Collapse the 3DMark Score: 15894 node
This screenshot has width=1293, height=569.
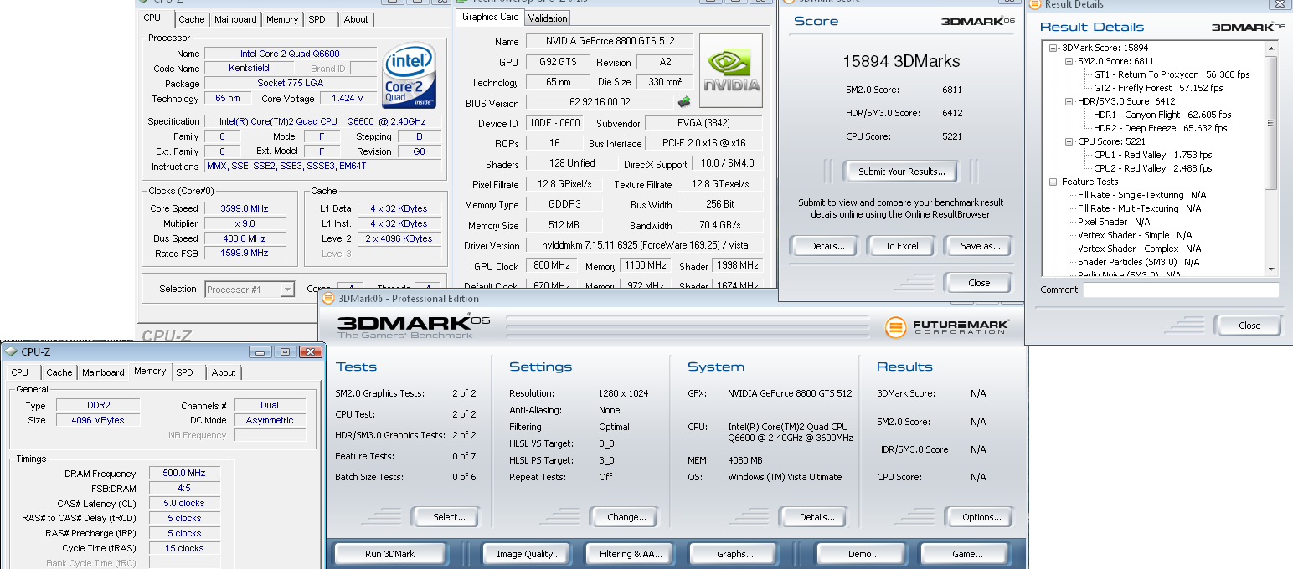pyautogui.click(x=1054, y=48)
